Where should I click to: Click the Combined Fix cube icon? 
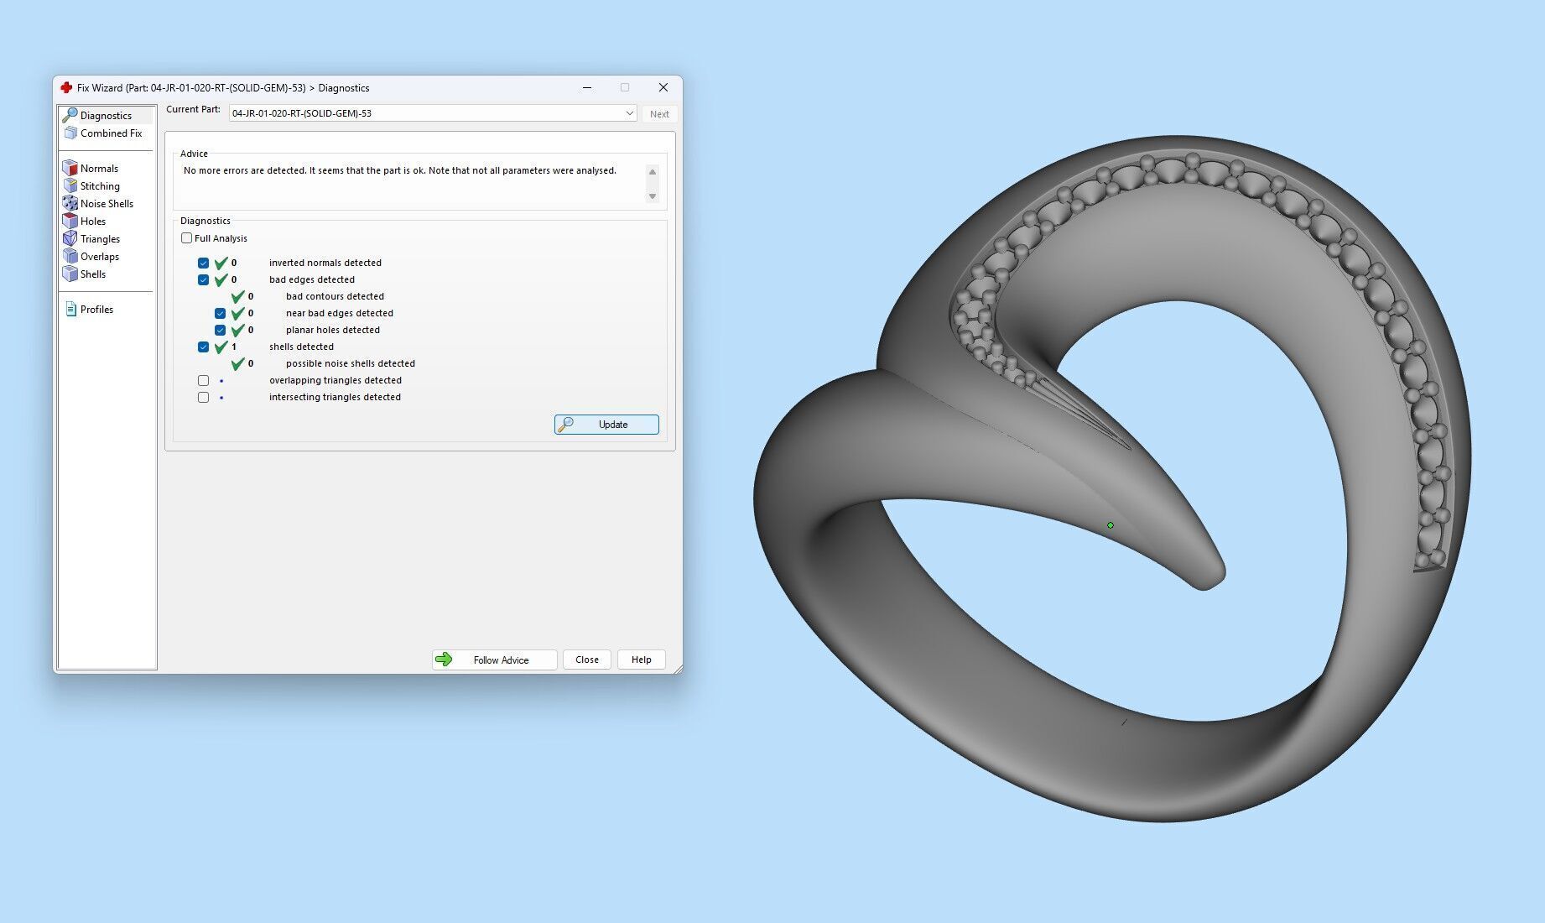coord(70,133)
